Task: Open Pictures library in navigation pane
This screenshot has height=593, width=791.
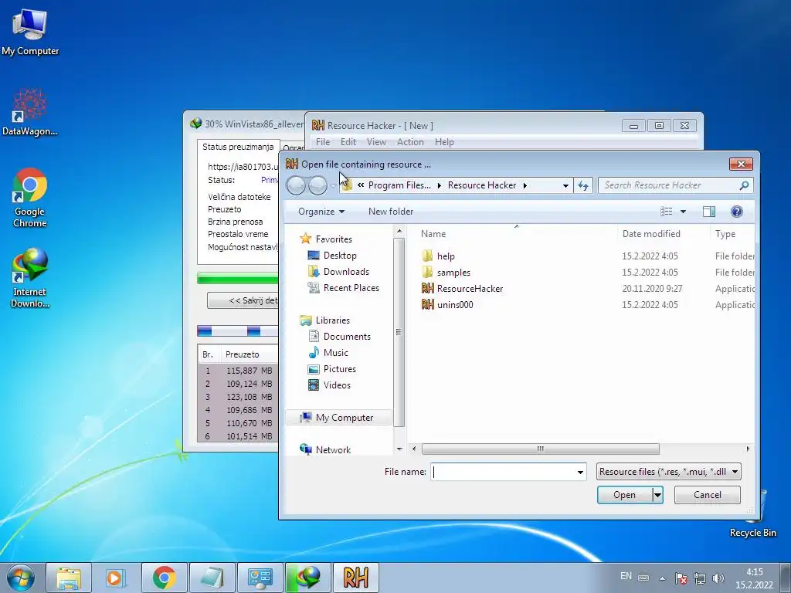Action: point(340,368)
